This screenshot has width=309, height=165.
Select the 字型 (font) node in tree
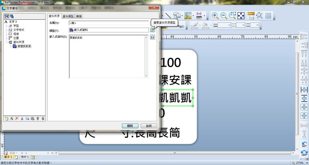[16, 26]
